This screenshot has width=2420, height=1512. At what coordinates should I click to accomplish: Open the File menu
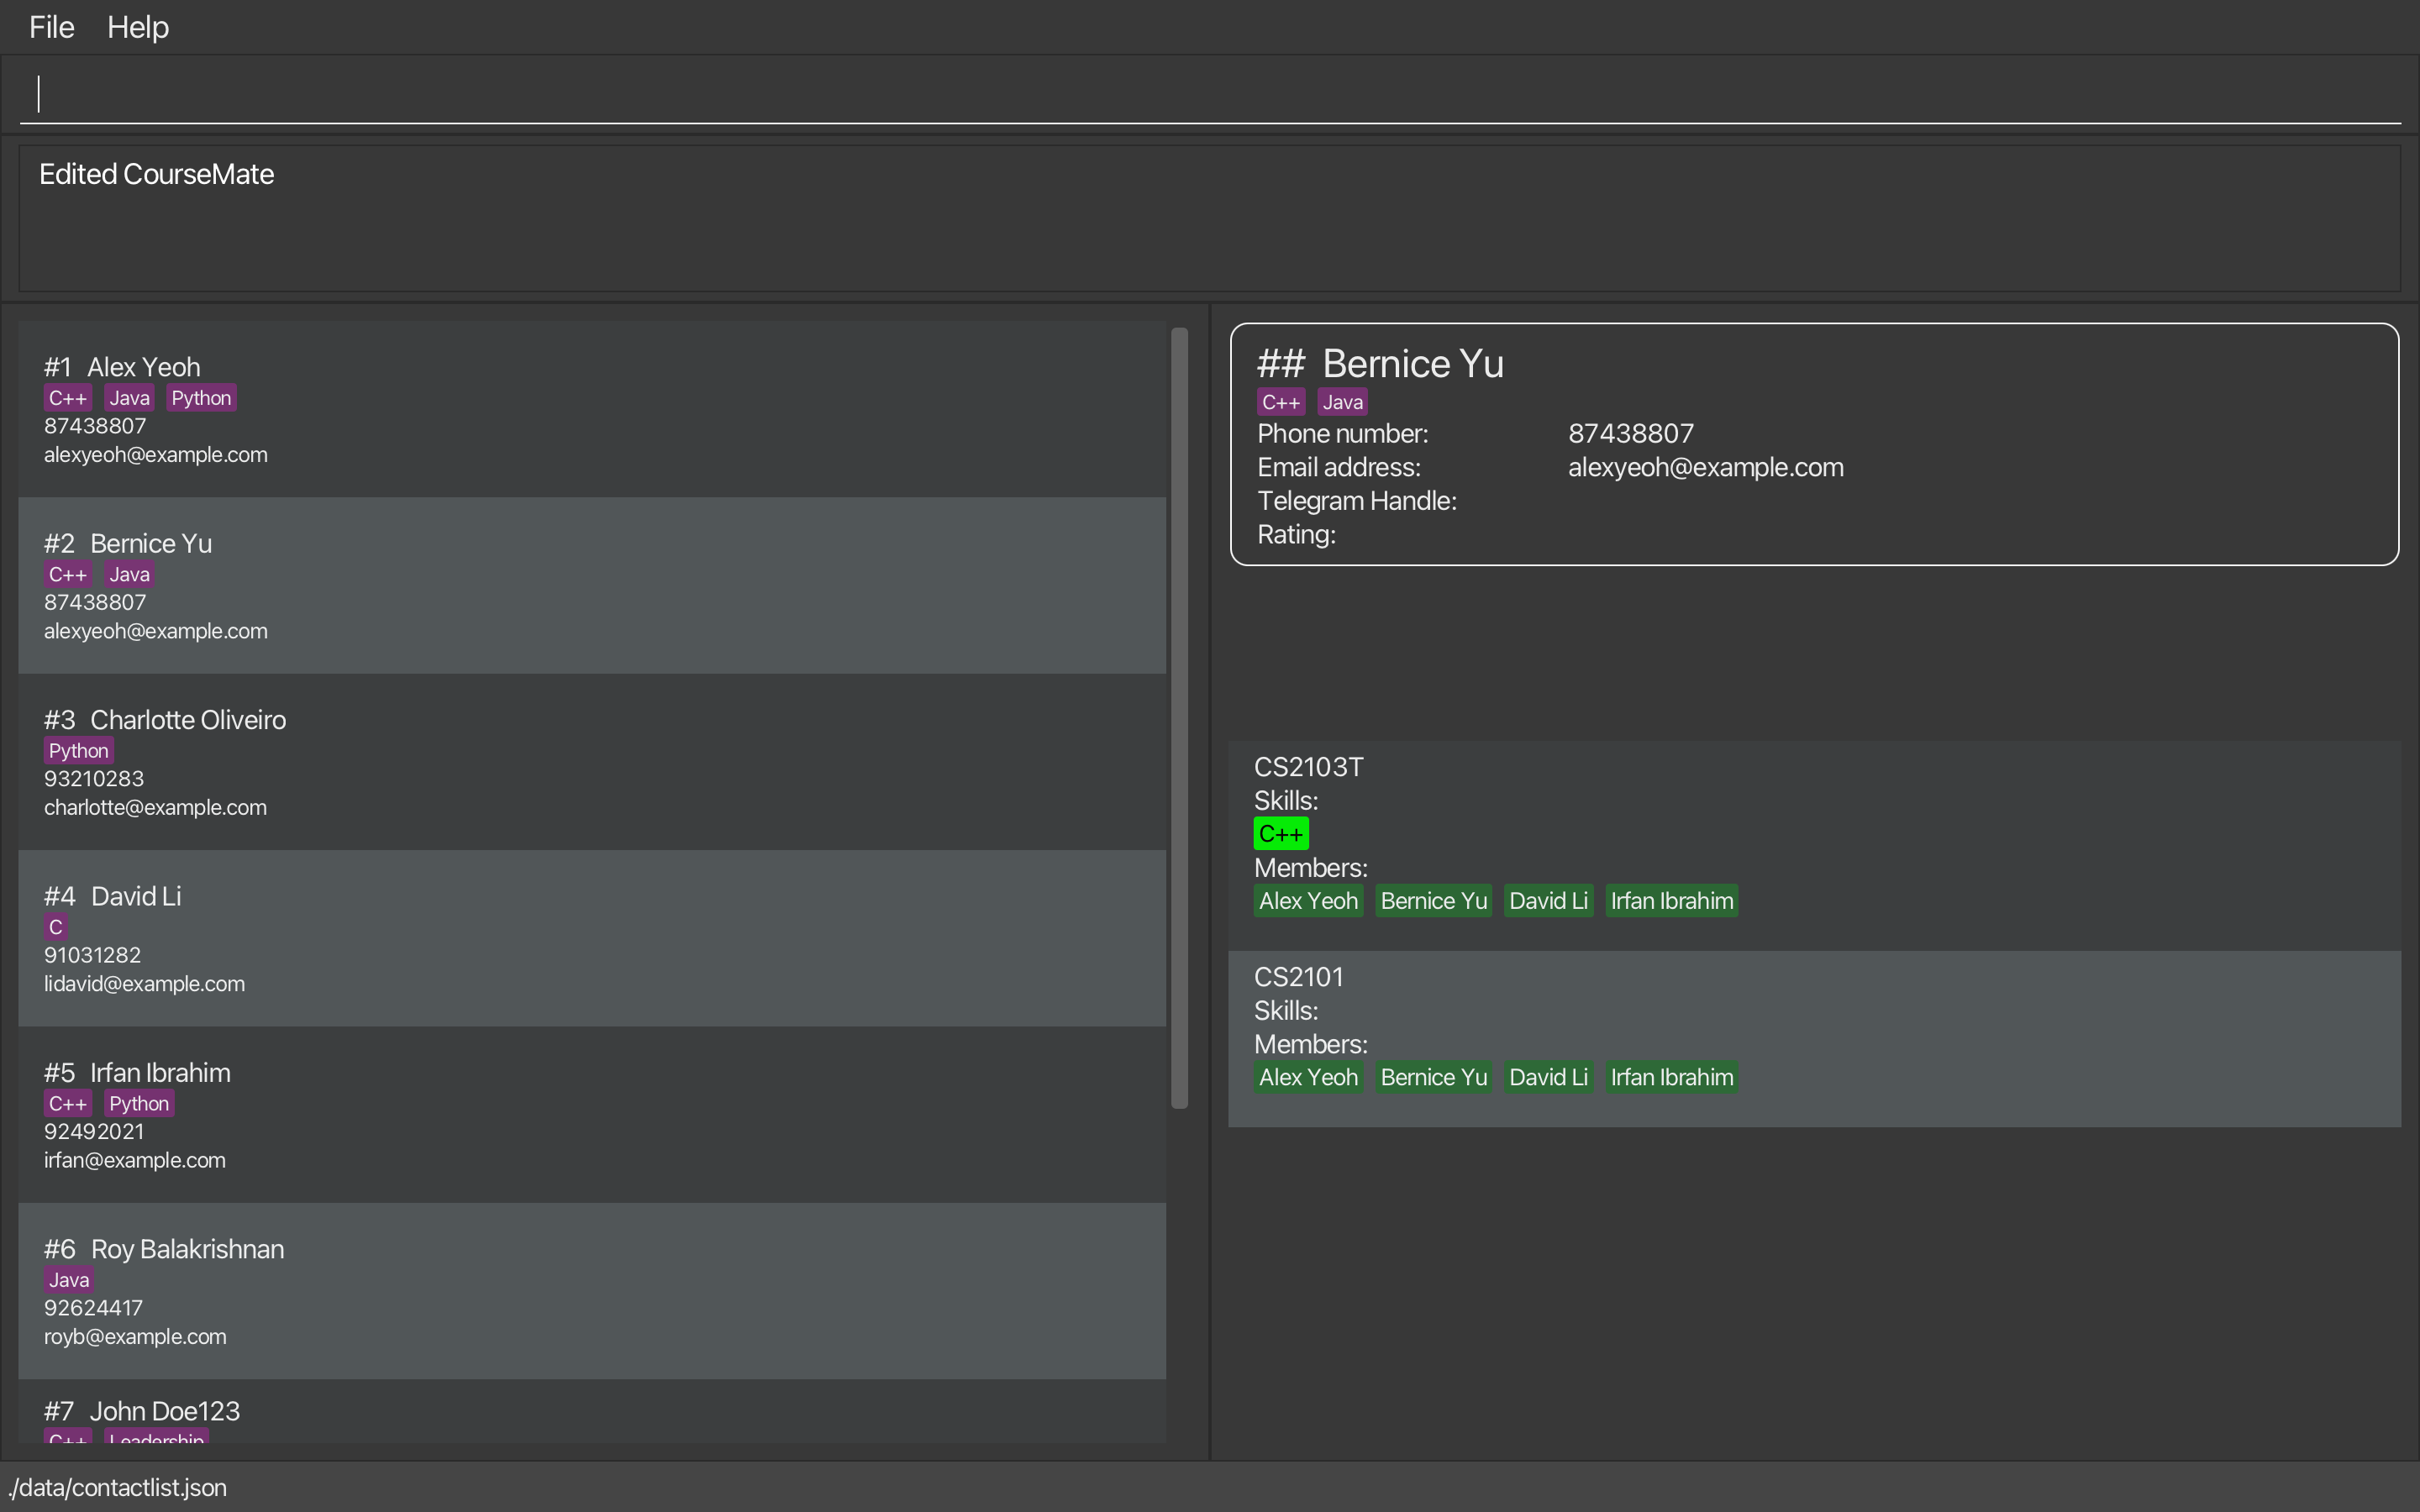point(51,27)
